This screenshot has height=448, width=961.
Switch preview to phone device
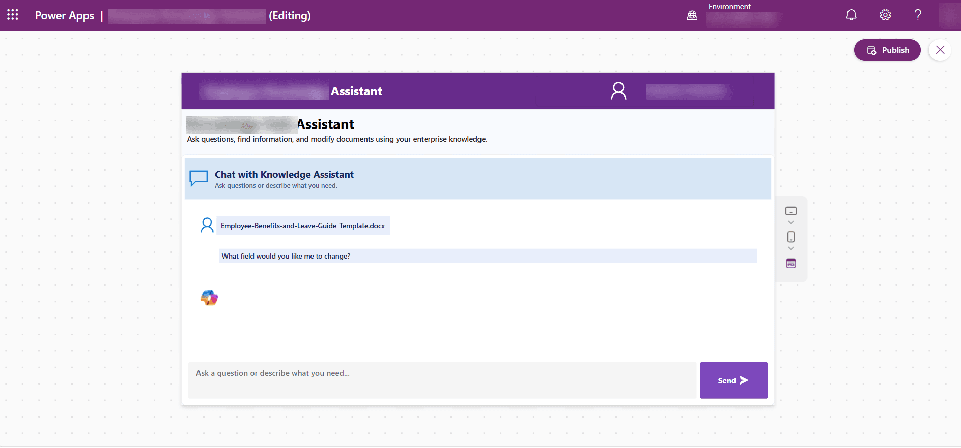coord(791,237)
